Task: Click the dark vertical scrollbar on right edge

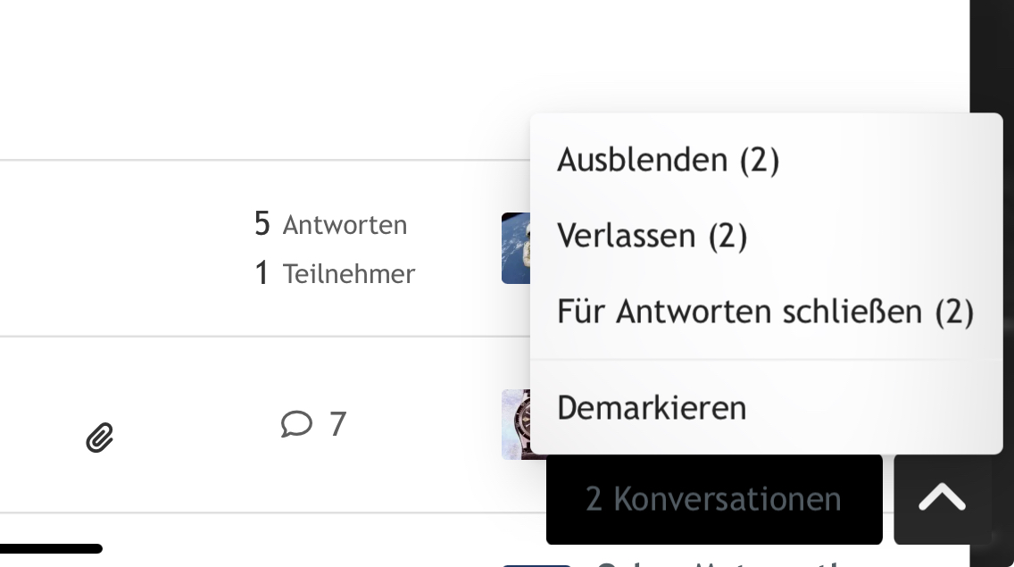Action: (x=992, y=268)
